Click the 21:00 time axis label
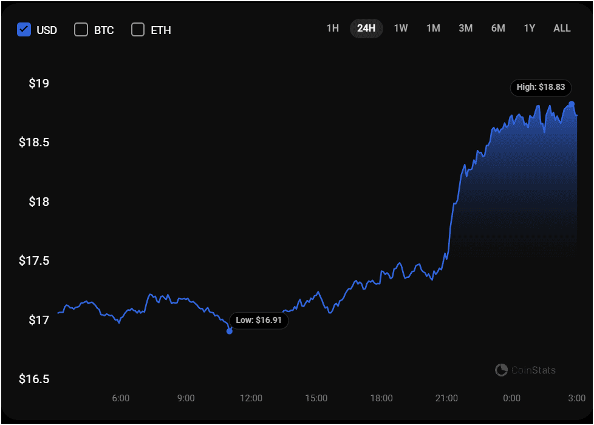Image resolution: width=594 pixels, height=425 pixels. 446,398
